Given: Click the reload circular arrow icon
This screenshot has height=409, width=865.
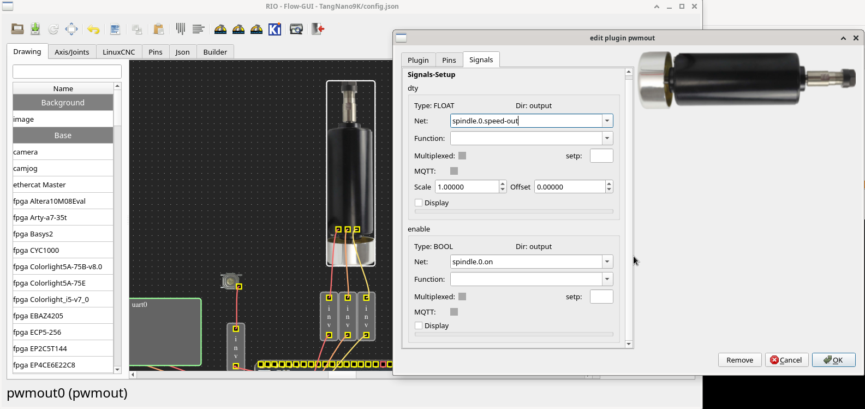Looking at the screenshot, I should click(x=53, y=29).
